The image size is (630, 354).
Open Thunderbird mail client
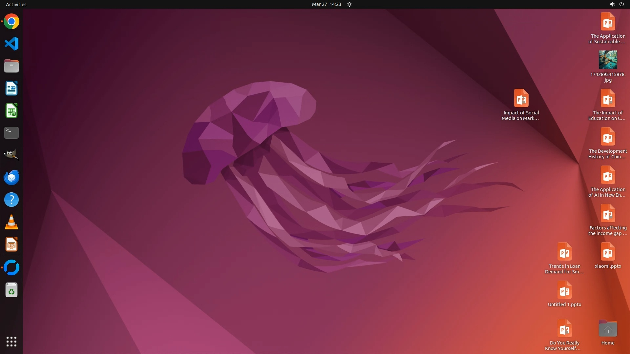click(x=11, y=177)
